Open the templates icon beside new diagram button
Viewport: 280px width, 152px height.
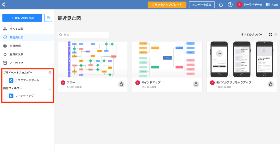click(48, 18)
